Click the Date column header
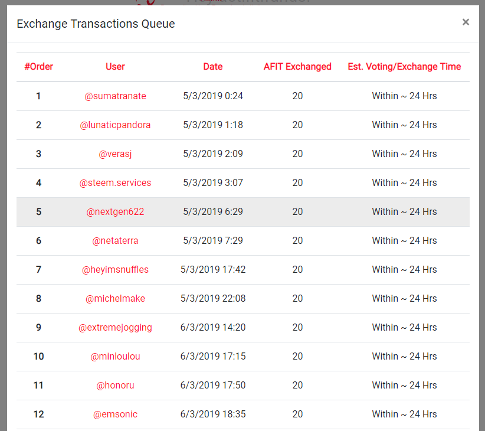485x431 pixels. point(213,67)
